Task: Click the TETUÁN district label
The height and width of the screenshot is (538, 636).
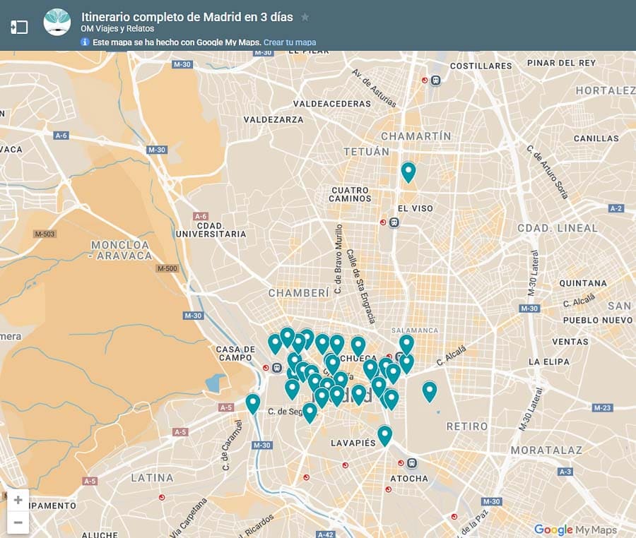Action: pos(367,152)
